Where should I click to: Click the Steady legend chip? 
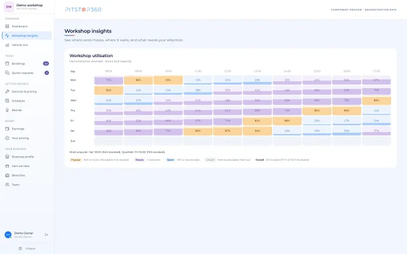(139, 160)
